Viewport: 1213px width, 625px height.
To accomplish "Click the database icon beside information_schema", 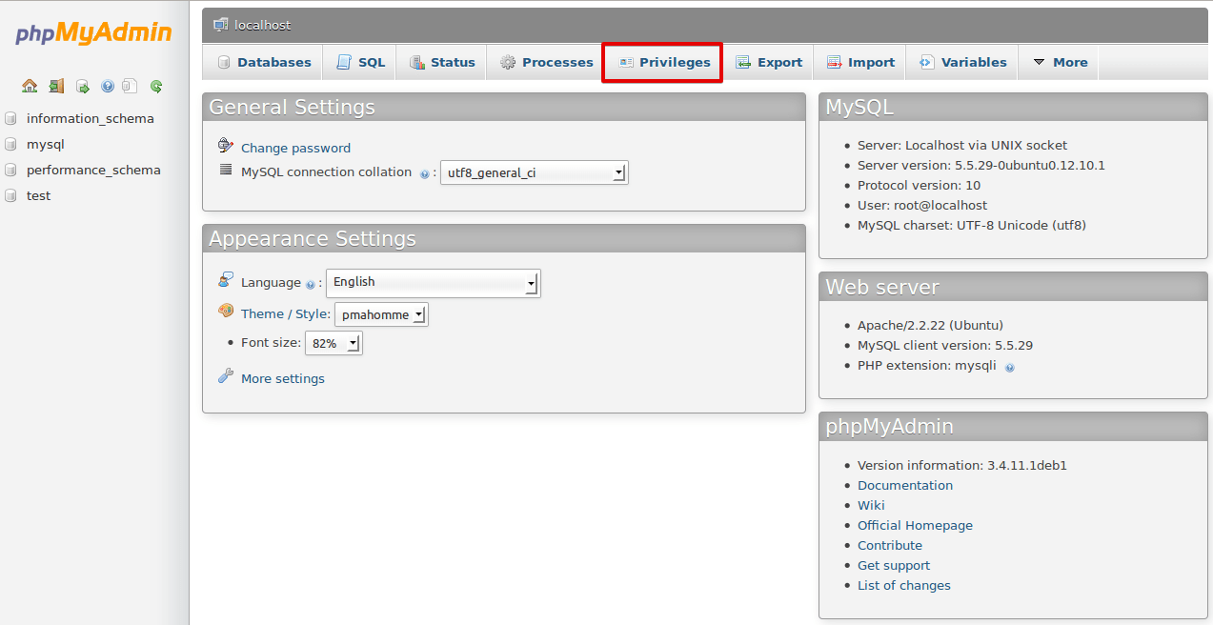I will click(11, 119).
